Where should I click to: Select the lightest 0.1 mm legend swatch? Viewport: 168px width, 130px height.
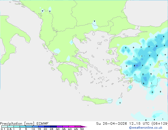[5, 127]
